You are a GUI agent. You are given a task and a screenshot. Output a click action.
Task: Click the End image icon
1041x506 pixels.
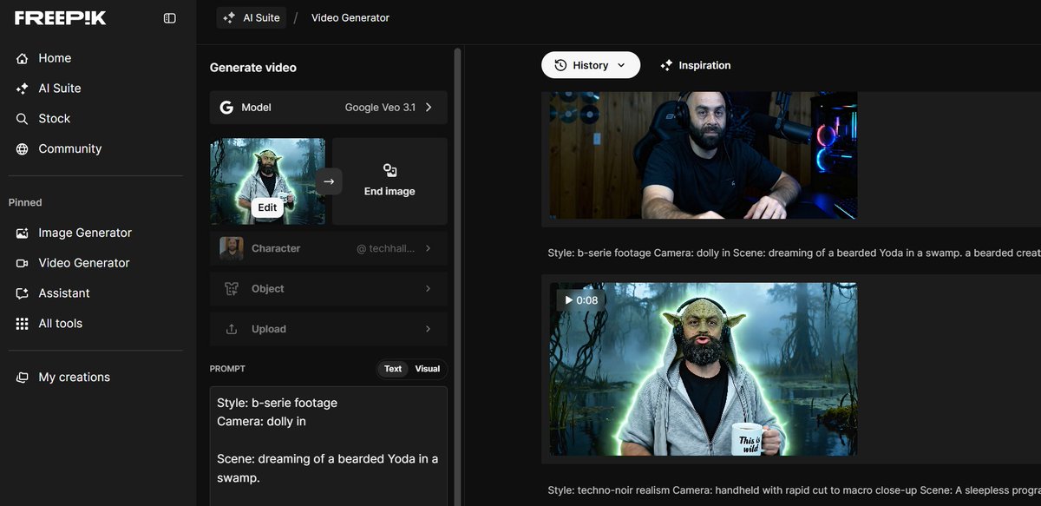(390, 170)
